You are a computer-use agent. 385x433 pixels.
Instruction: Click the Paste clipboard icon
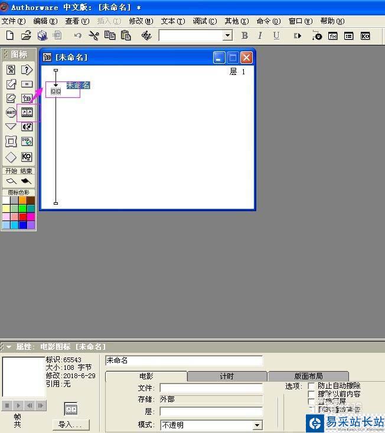(126, 35)
